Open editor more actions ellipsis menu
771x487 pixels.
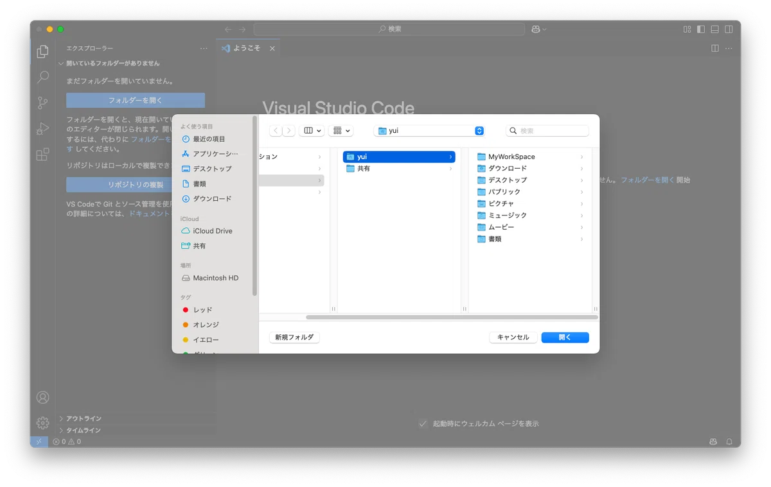729,48
